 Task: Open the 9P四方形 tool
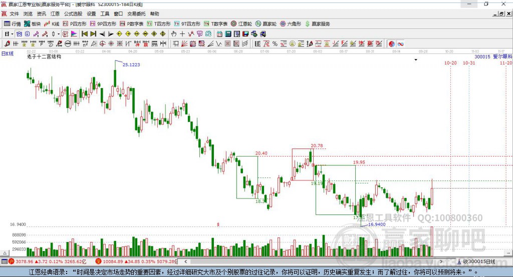(103, 24)
